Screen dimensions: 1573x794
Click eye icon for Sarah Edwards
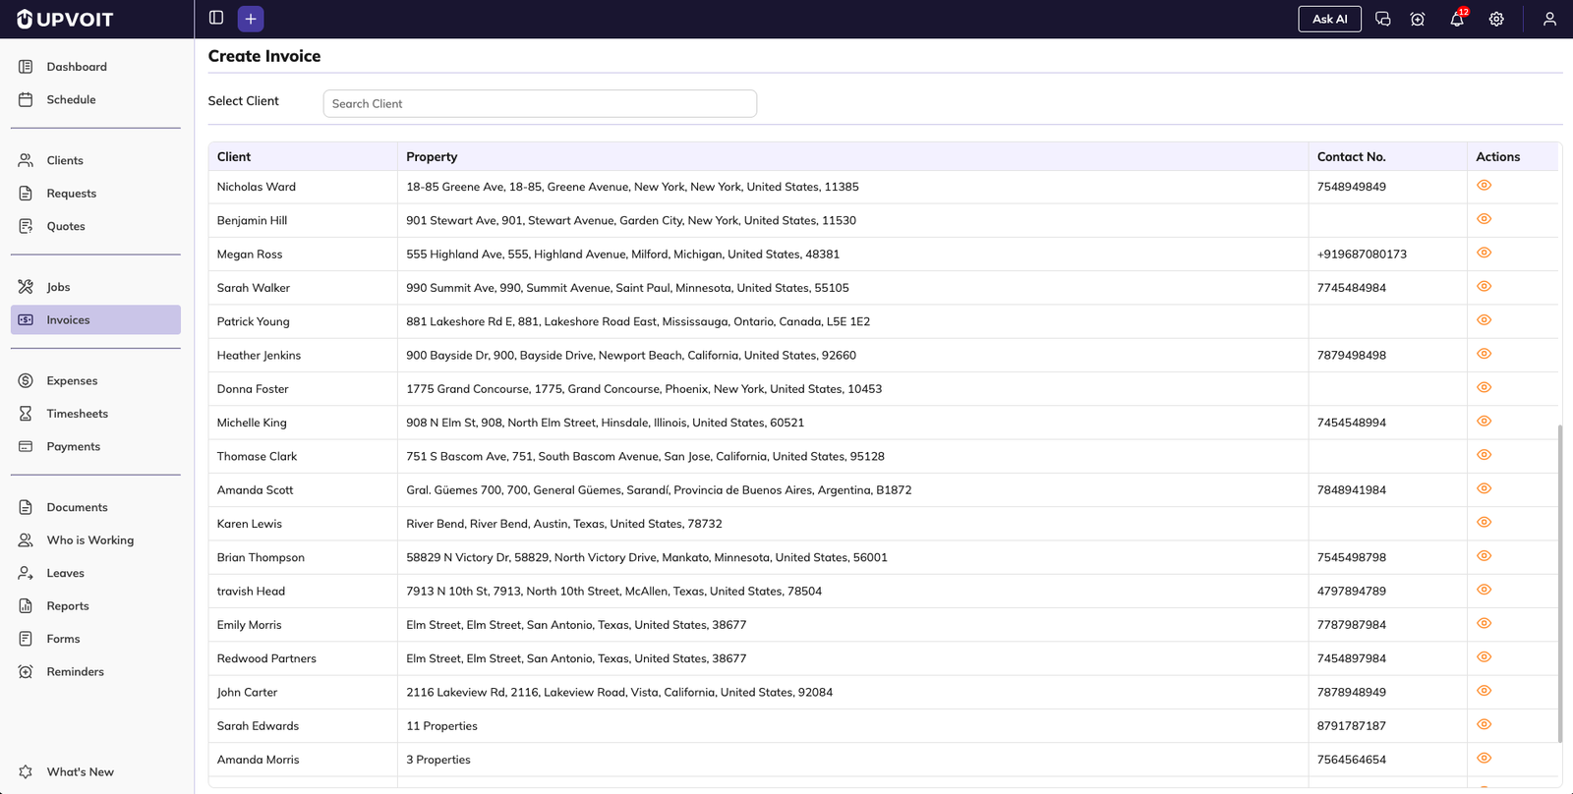click(x=1485, y=724)
